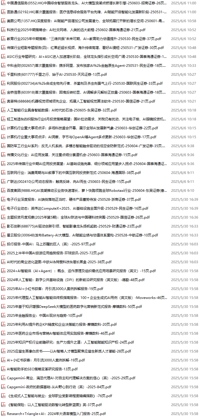Select the PDF icon for 投行报告-中国AI file

point(3,244)
